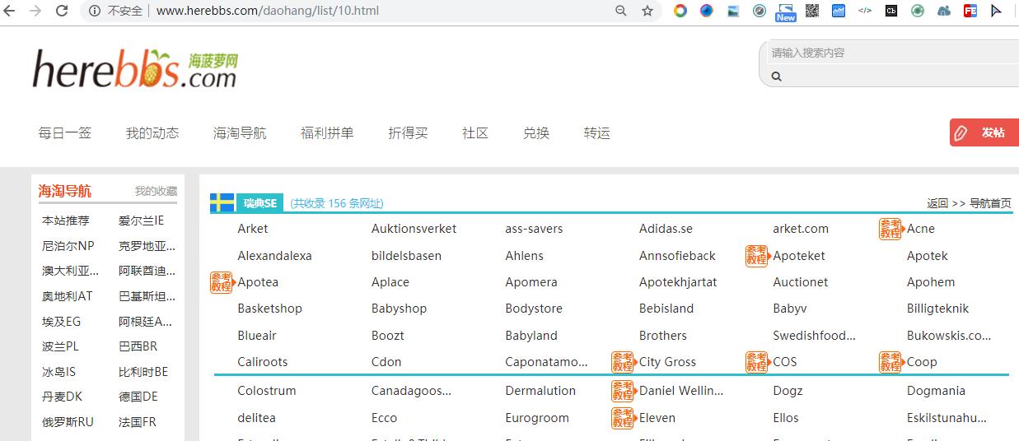Open the 每日一签 menu item
The width and height of the screenshot is (1019, 441).
point(65,133)
